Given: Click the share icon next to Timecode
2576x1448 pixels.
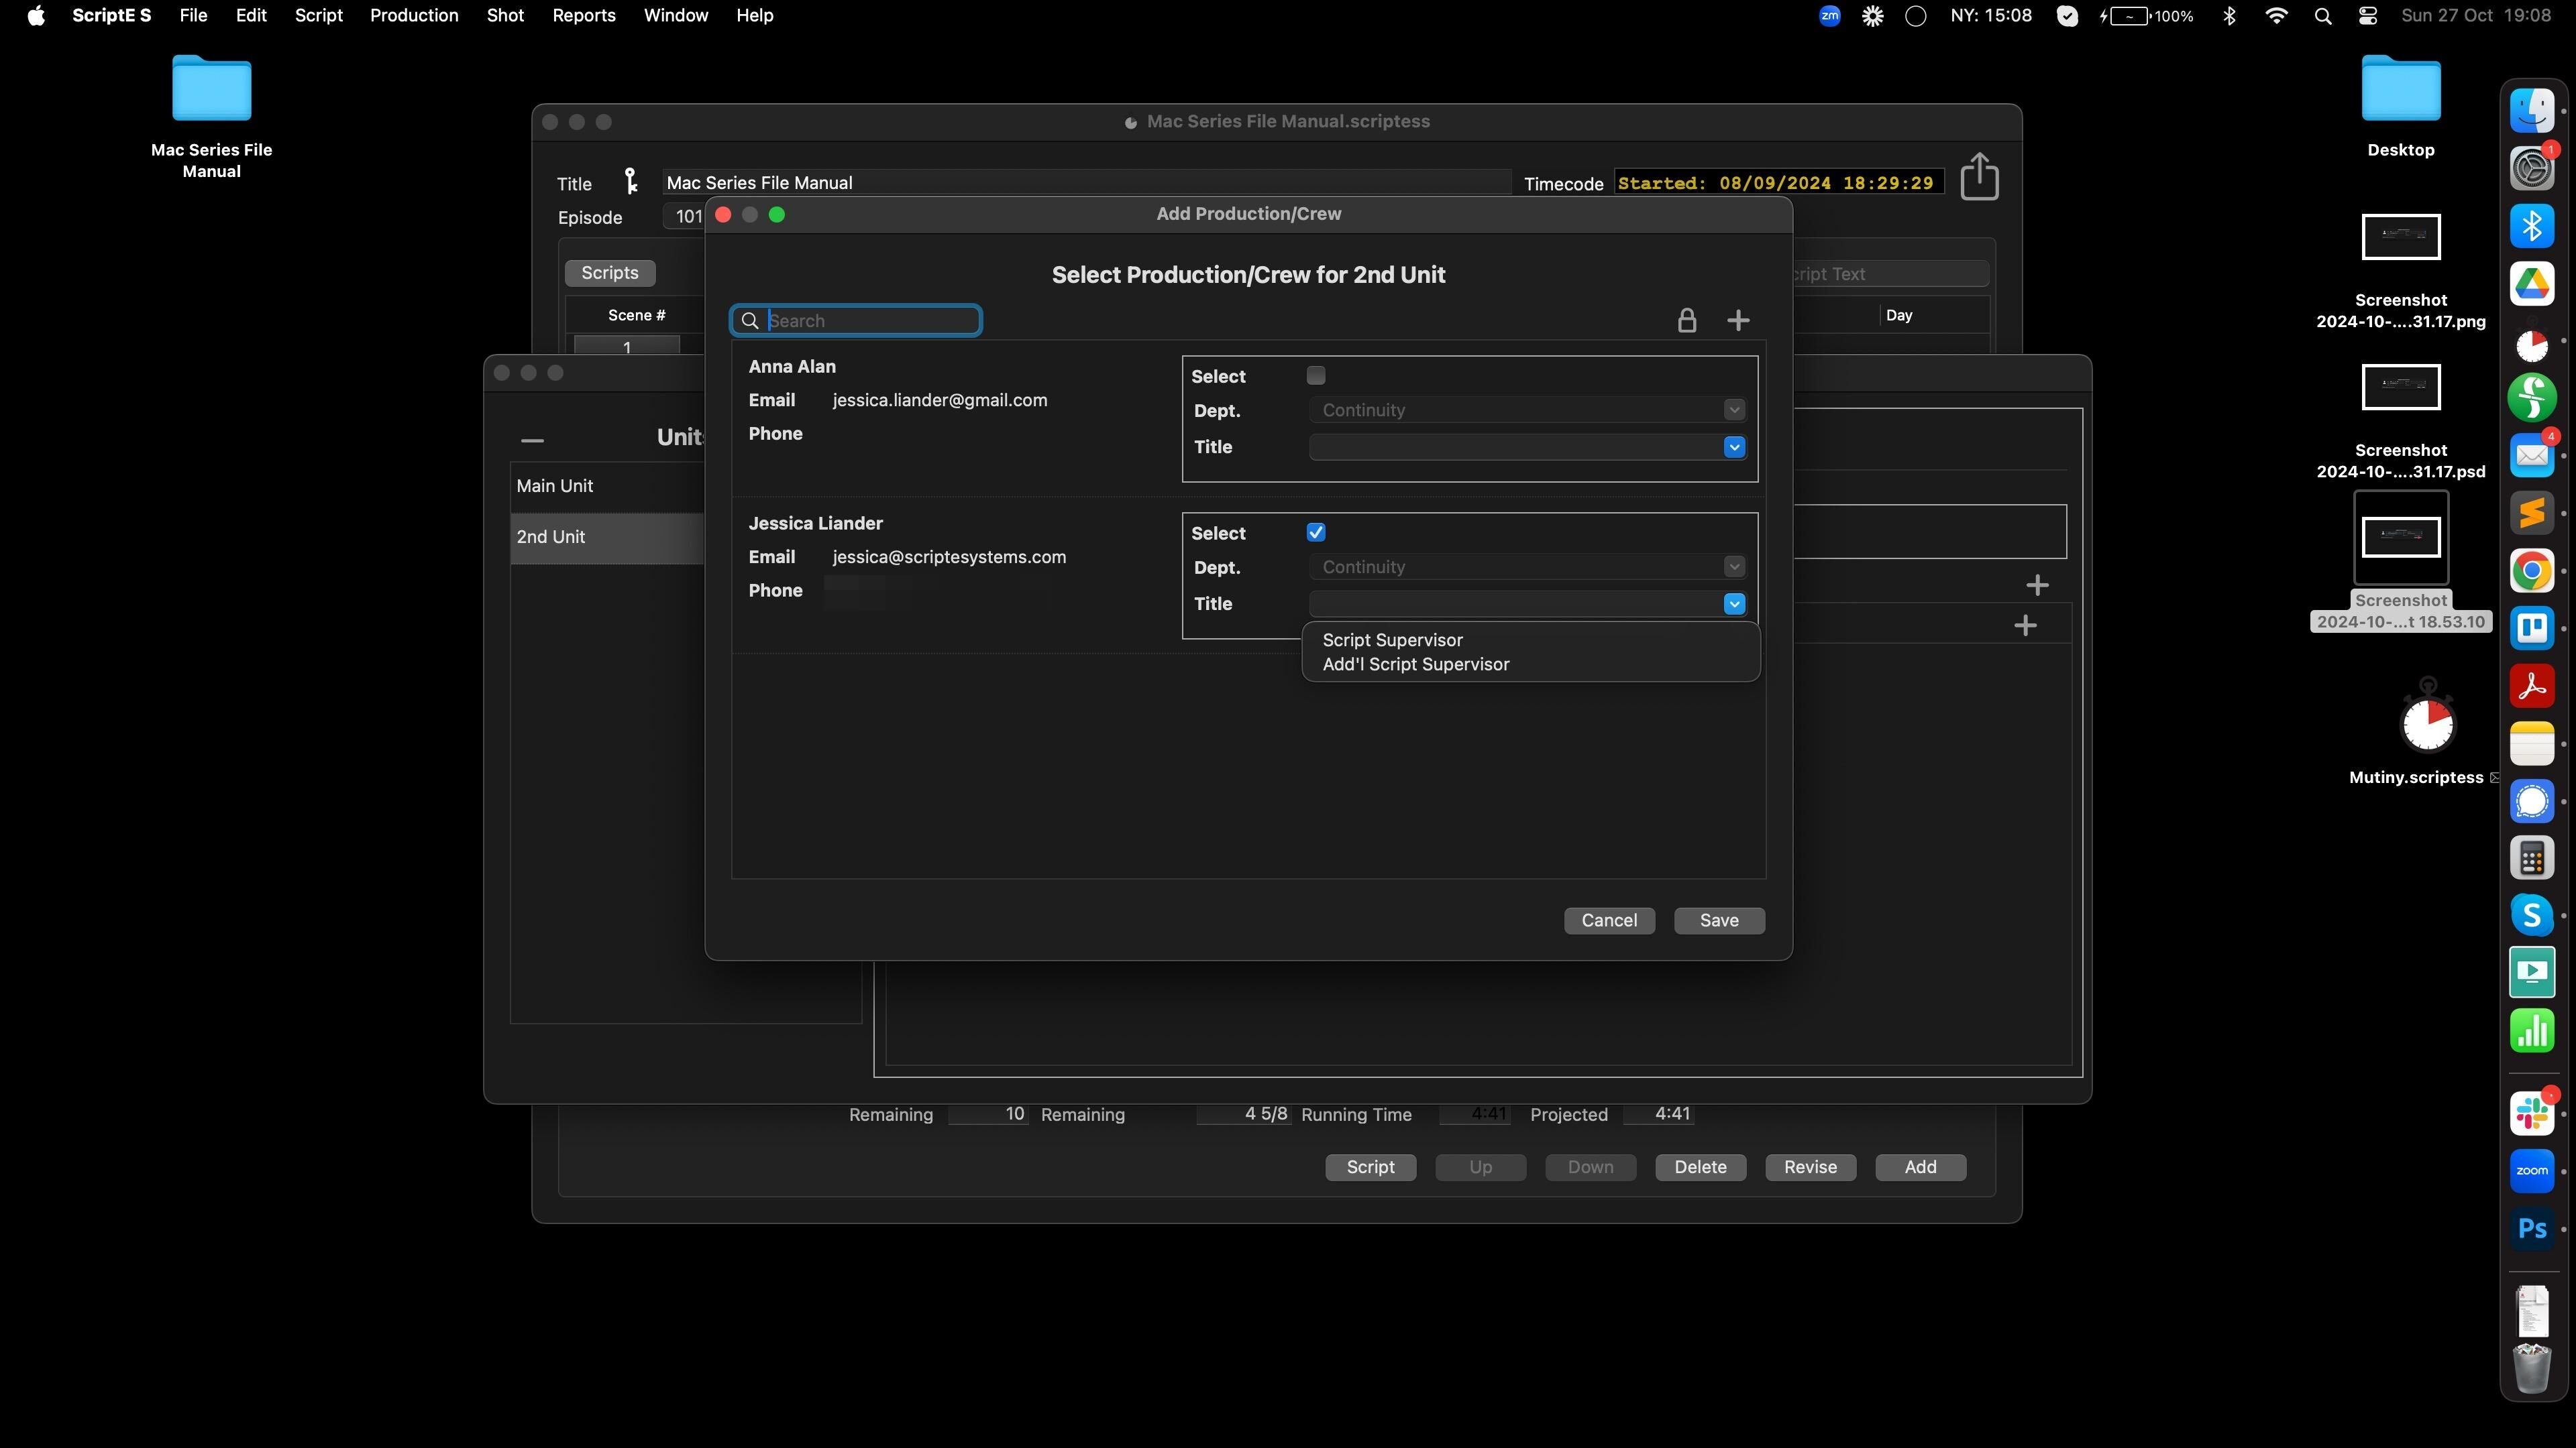Looking at the screenshot, I should (x=1979, y=178).
